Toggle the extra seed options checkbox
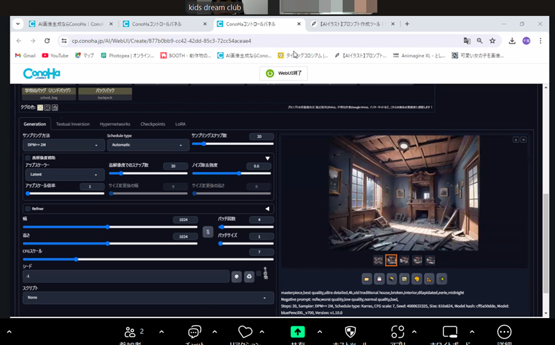The image size is (555, 345). (259, 274)
